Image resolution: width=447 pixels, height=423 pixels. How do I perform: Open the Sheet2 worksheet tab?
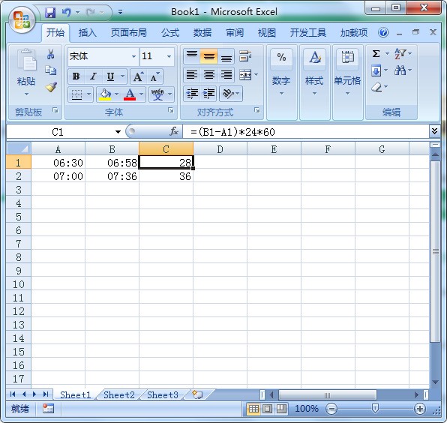(119, 395)
